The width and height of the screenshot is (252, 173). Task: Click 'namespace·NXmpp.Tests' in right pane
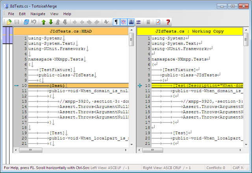[x=179, y=59]
